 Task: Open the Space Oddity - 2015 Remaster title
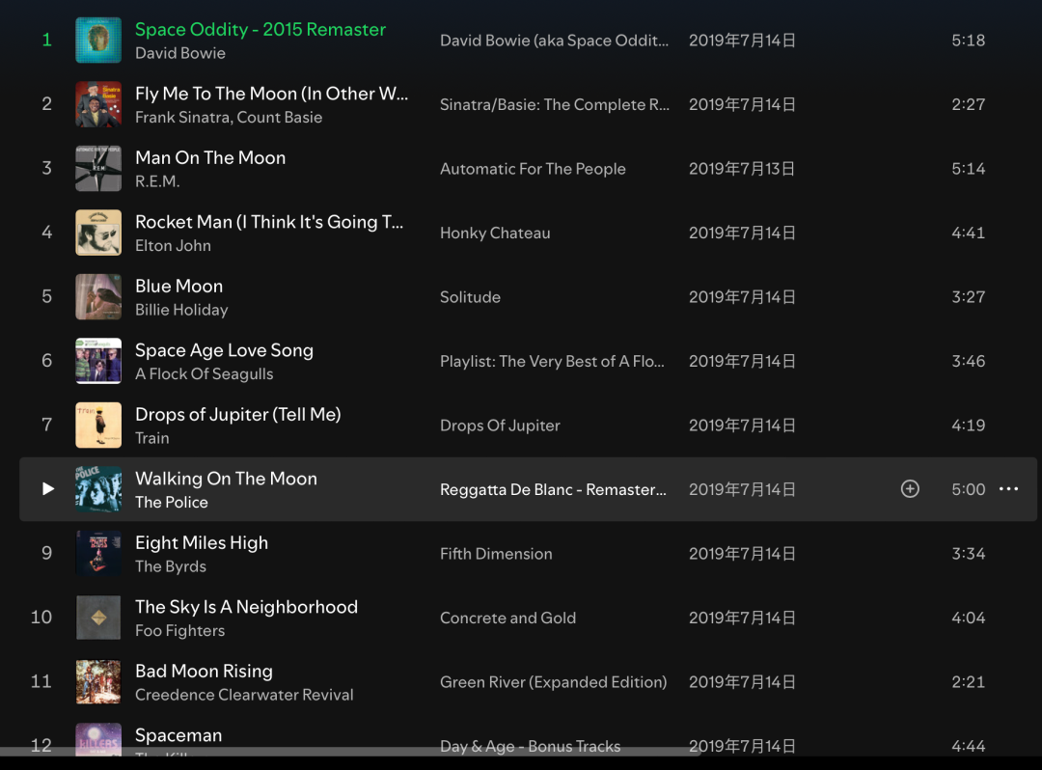pos(260,29)
